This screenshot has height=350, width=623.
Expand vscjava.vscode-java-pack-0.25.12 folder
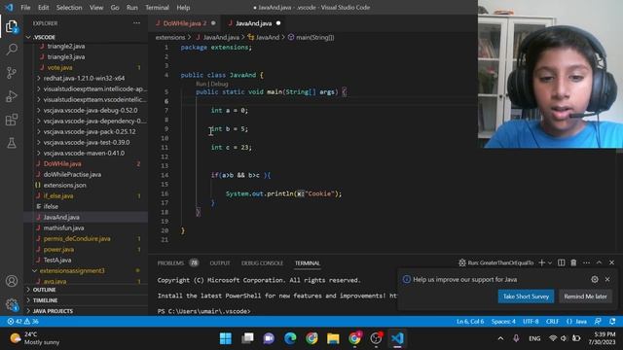pyautogui.click(x=91, y=132)
